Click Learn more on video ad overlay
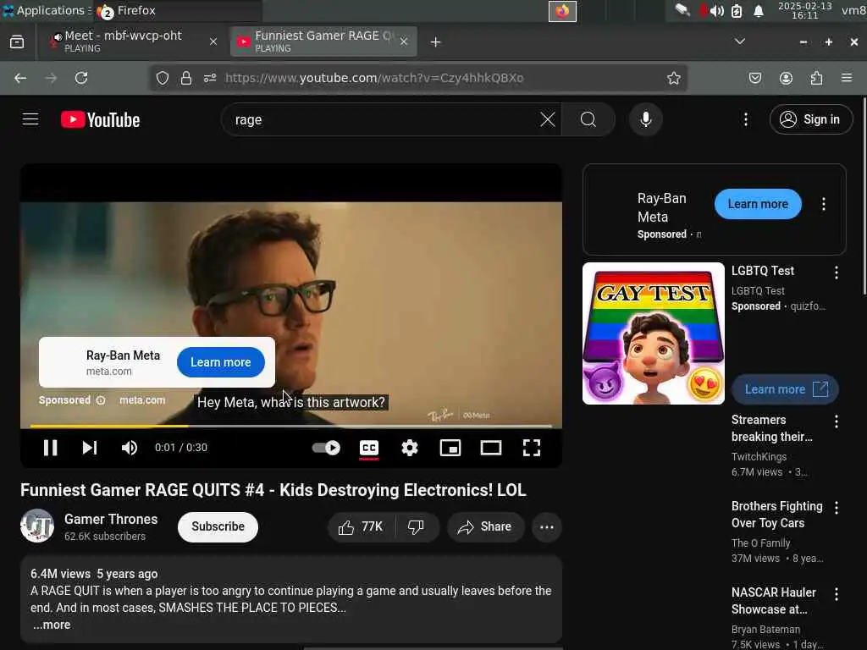The height and width of the screenshot is (650, 867). tap(221, 362)
